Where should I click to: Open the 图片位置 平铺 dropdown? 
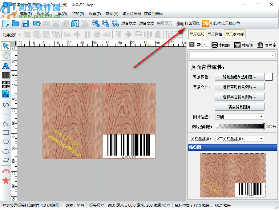tap(240, 117)
